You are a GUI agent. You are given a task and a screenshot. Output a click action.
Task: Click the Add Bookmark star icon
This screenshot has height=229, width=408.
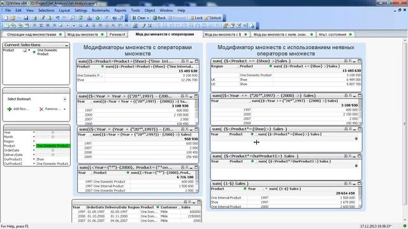98,18
